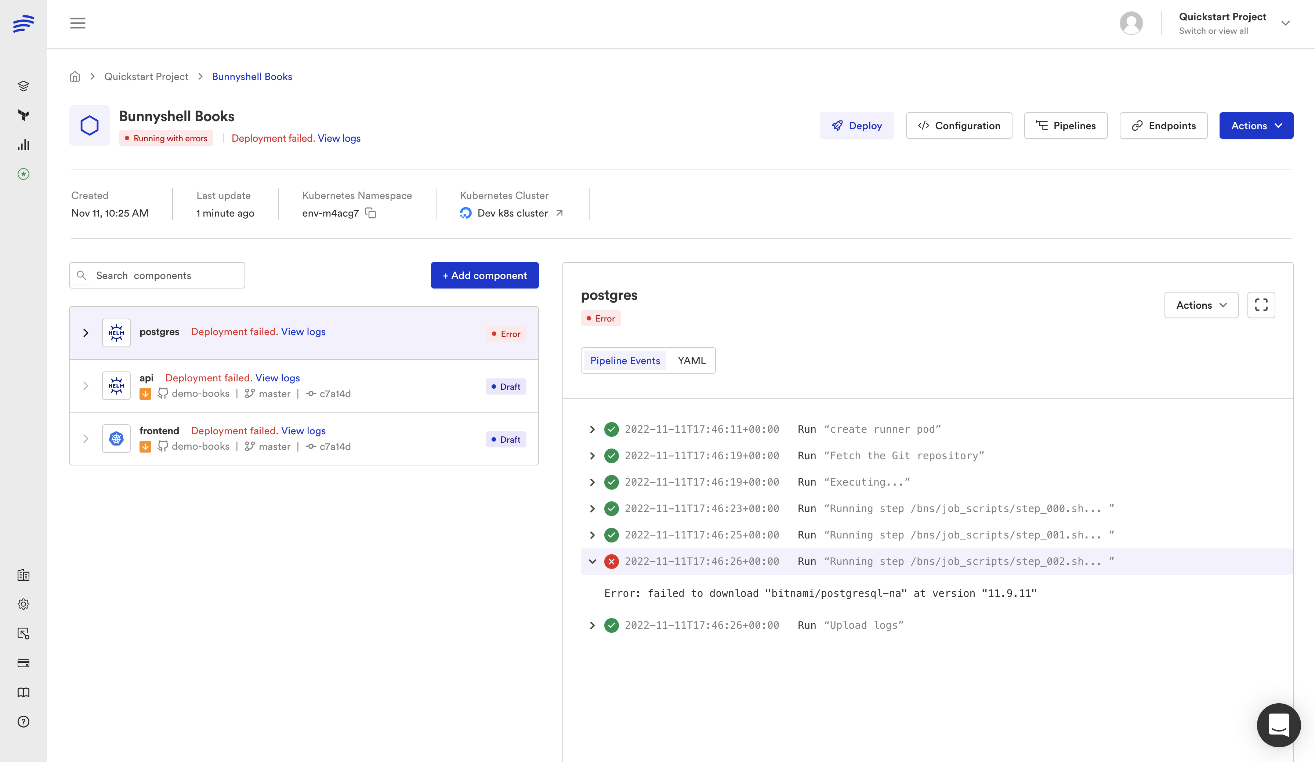Open the analytics bar chart sidebar icon
1315x762 pixels.
tap(23, 145)
